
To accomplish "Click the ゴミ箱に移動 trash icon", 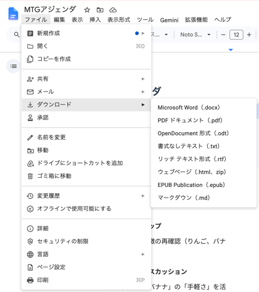I will (30, 176).
